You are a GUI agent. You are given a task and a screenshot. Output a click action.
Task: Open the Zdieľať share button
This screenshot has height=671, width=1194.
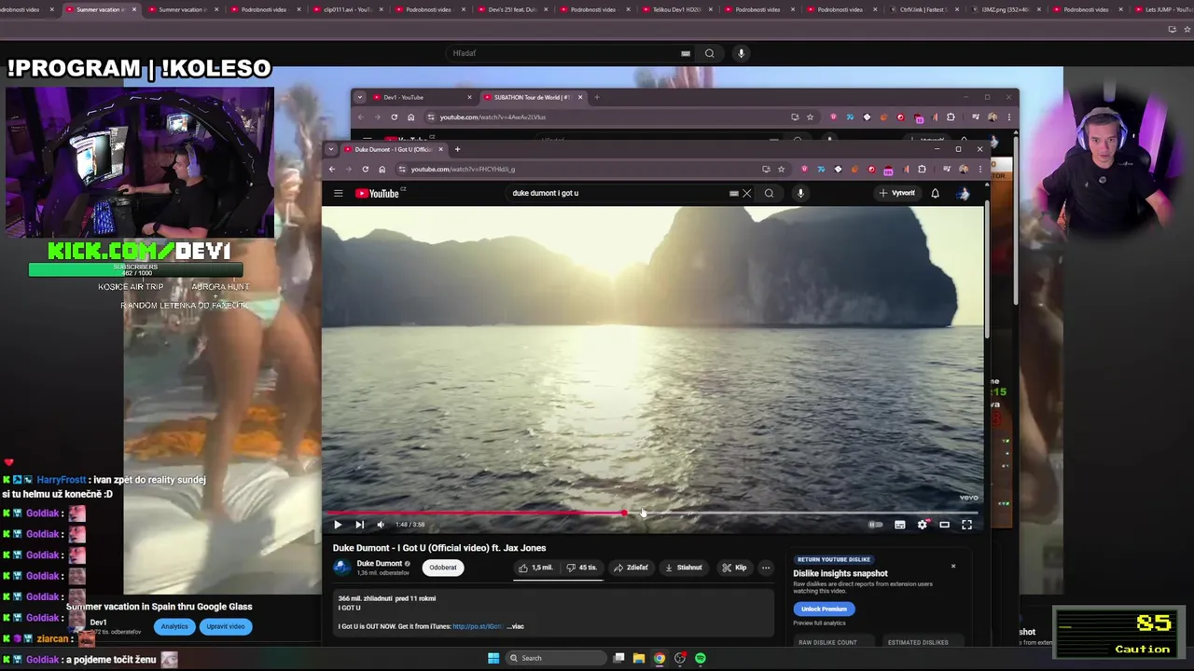coord(631,568)
